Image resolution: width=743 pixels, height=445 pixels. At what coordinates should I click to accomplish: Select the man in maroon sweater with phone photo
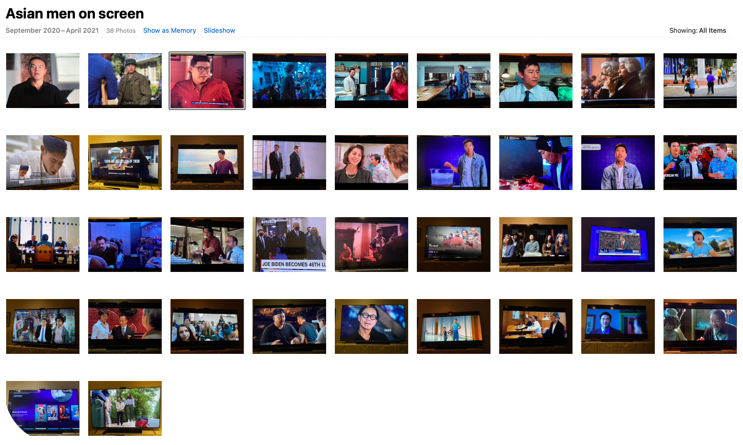point(207,162)
